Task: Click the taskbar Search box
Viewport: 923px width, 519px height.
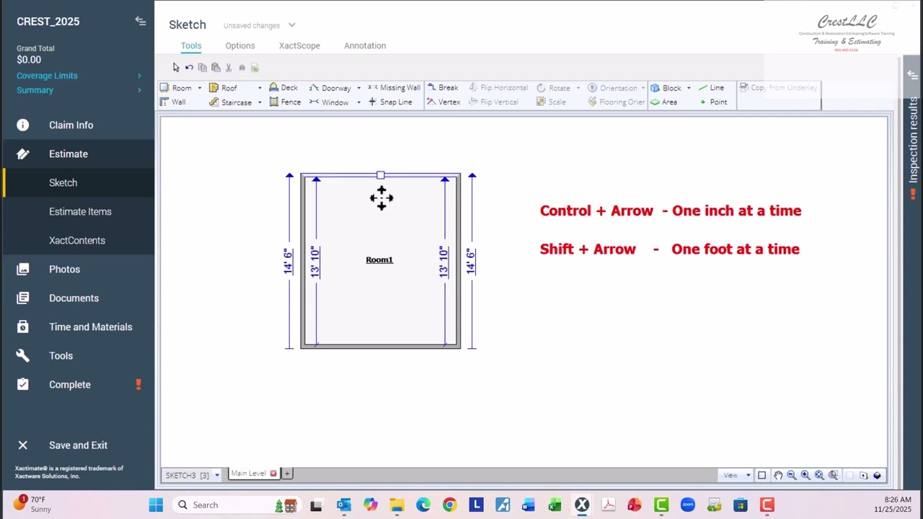Action: (x=238, y=505)
